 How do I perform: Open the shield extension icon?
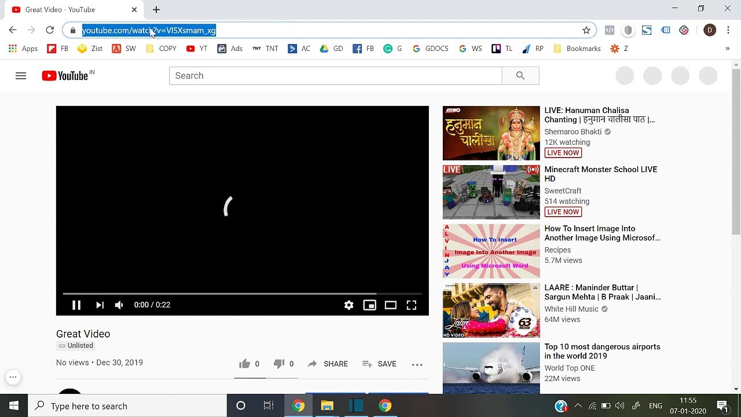[x=628, y=30]
